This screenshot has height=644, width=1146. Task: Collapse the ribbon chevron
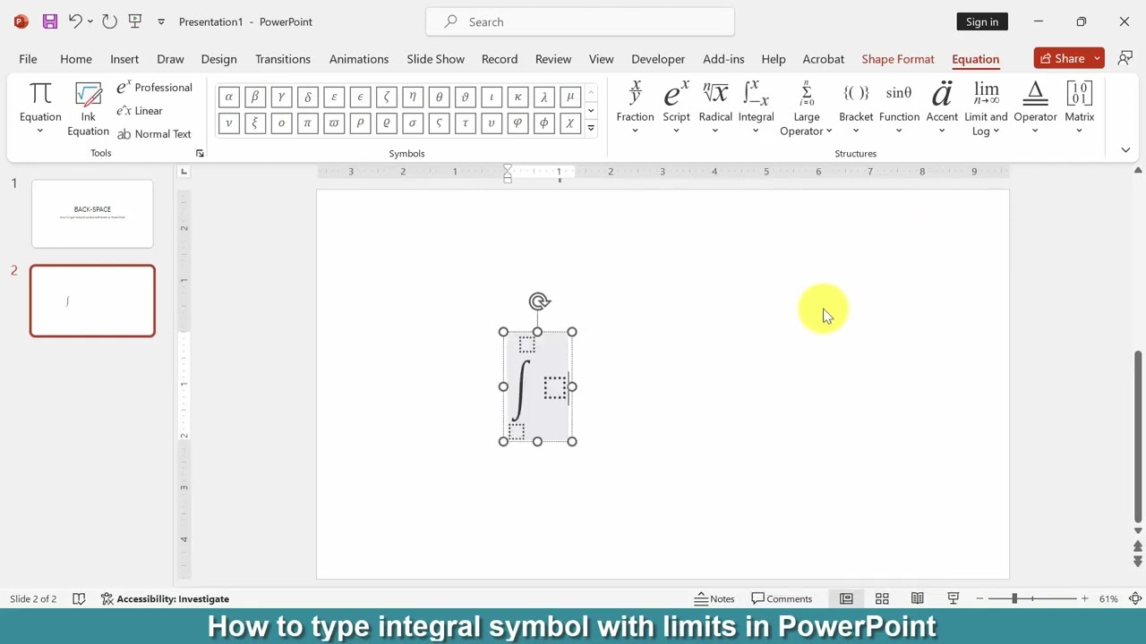coord(1125,150)
